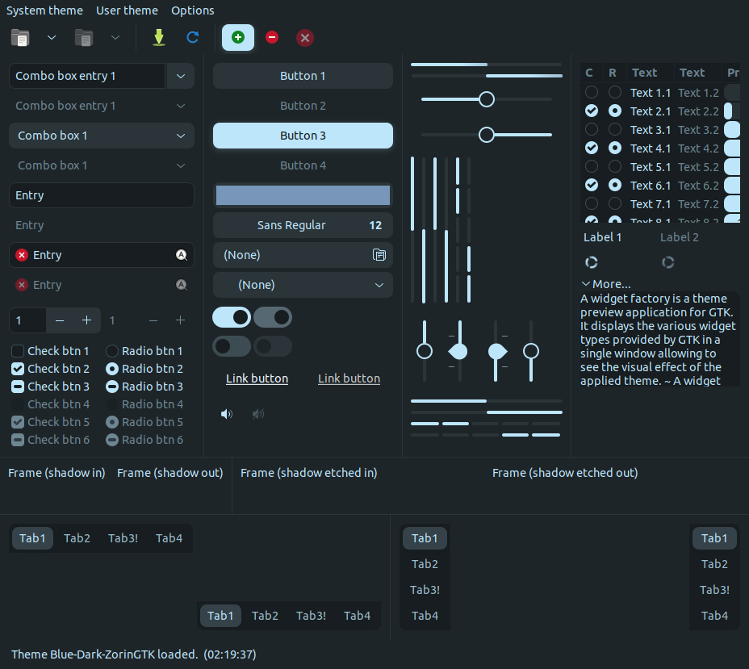
Task: Open the Sans Regular 12 font chooser
Action: point(303,225)
